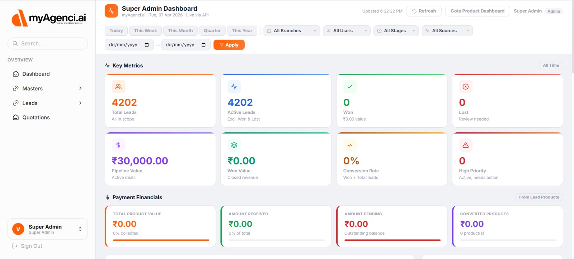574x260 pixels.
Task: Open the start date calendar picker
Action: pyautogui.click(x=147, y=45)
